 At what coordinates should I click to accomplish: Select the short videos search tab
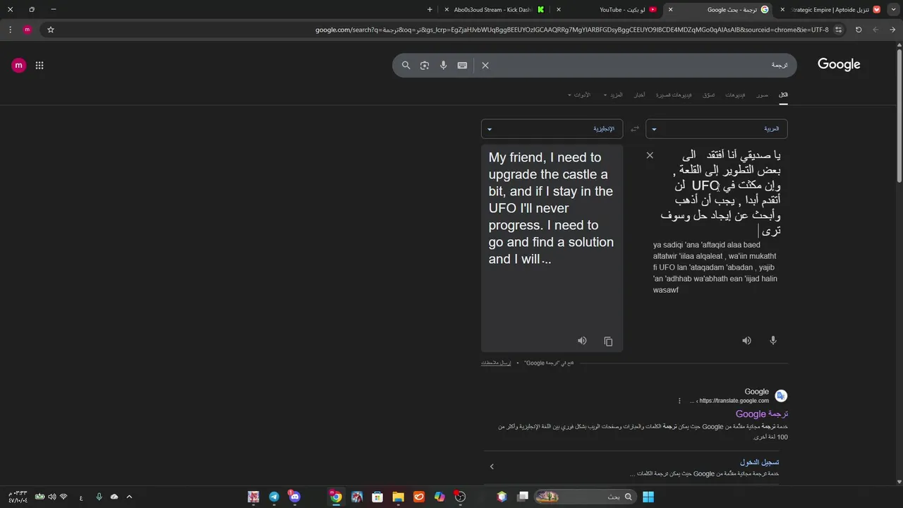674,95
